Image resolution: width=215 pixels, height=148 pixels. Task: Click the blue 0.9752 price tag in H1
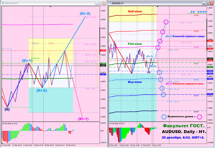click(x=210, y=94)
